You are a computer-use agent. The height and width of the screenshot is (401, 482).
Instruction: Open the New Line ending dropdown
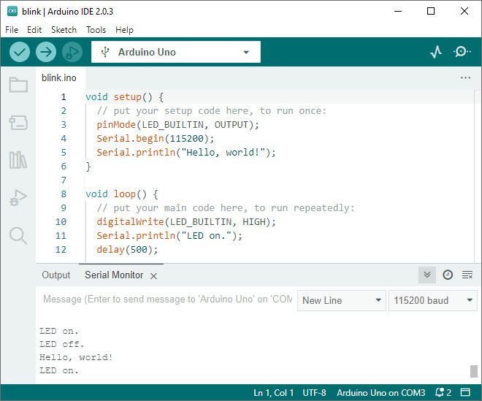click(342, 300)
